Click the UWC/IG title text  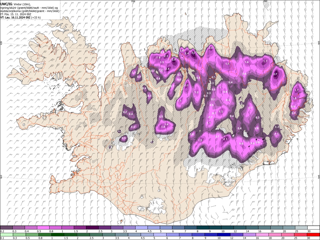coord(6,4)
